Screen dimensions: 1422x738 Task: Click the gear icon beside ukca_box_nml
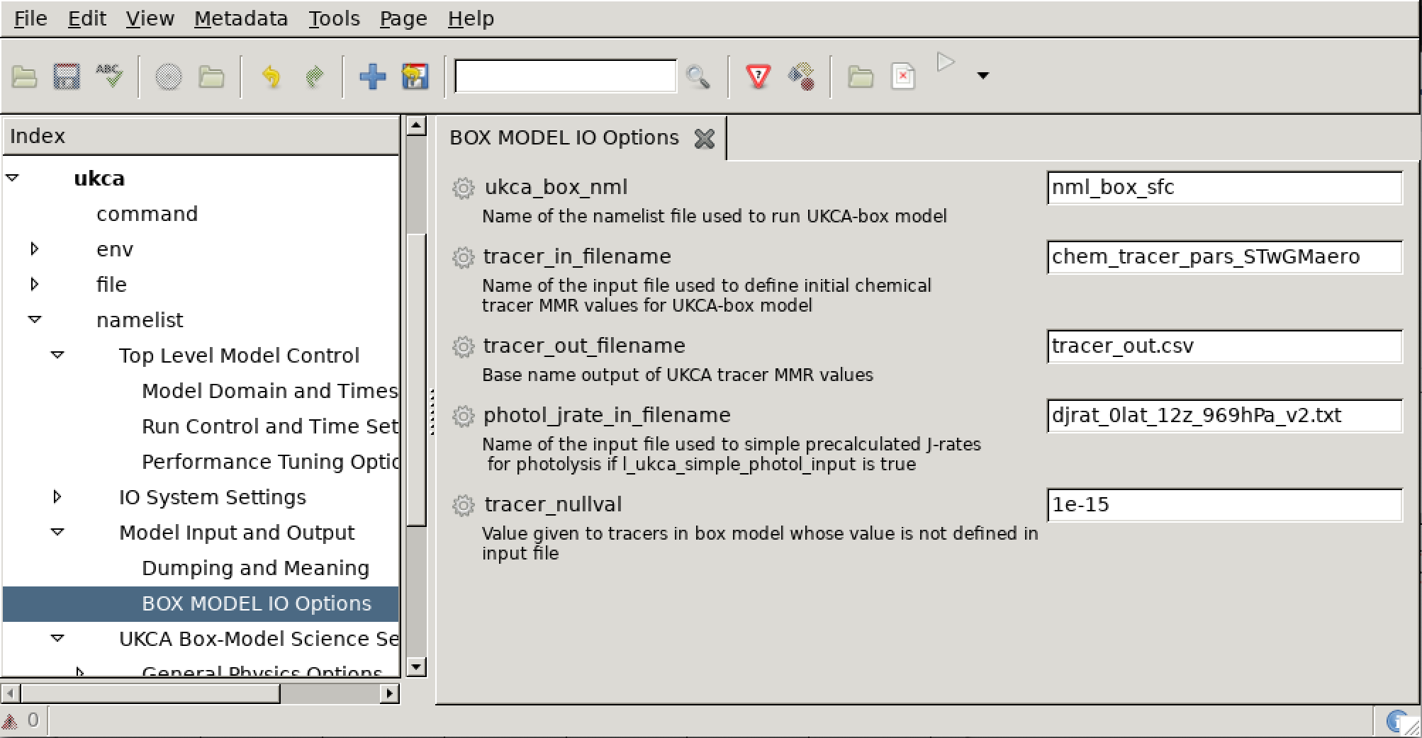point(463,188)
